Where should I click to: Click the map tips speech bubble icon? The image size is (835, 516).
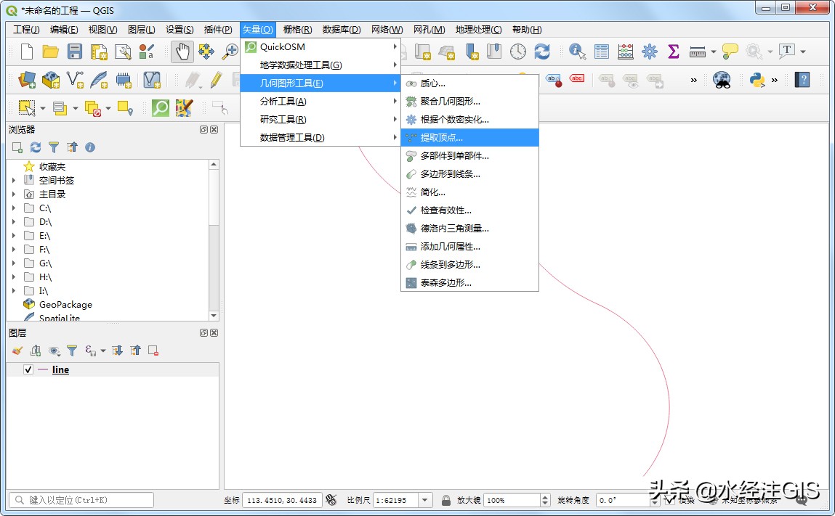(730, 52)
